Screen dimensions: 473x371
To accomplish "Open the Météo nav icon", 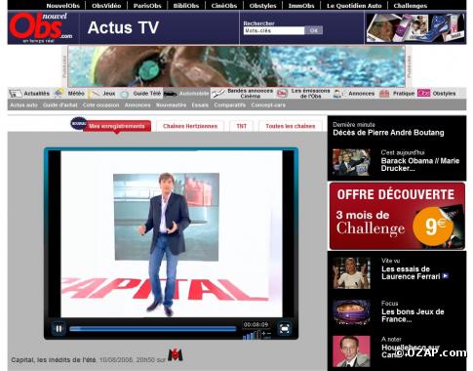I will pos(59,93).
